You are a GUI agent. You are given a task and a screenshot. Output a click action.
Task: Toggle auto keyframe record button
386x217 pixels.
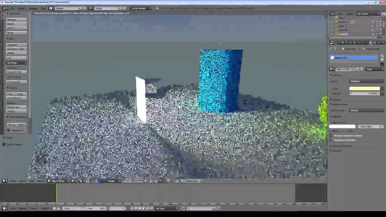click(x=183, y=208)
